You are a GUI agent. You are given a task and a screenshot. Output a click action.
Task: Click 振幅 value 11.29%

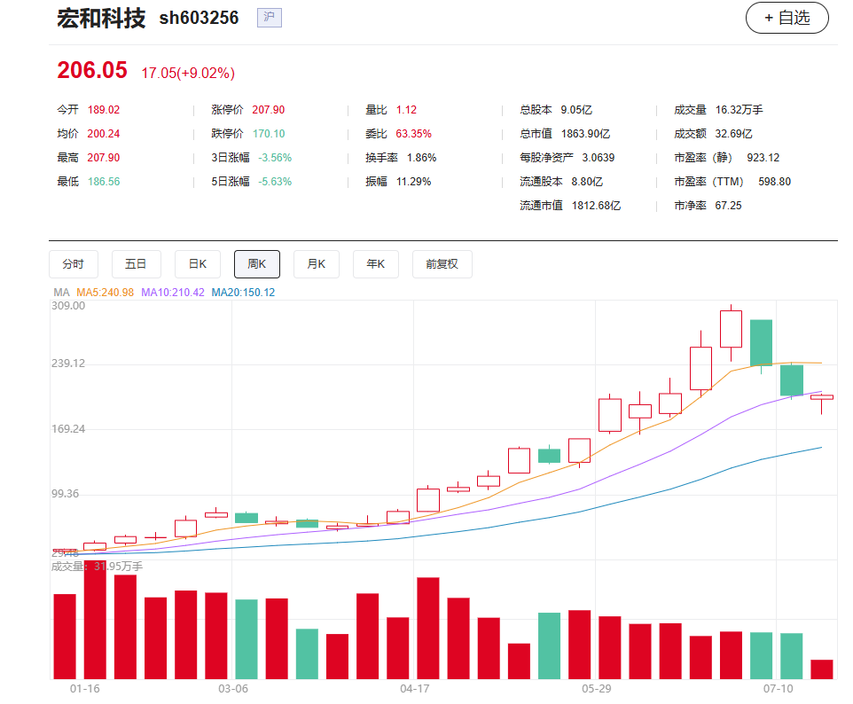(413, 182)
